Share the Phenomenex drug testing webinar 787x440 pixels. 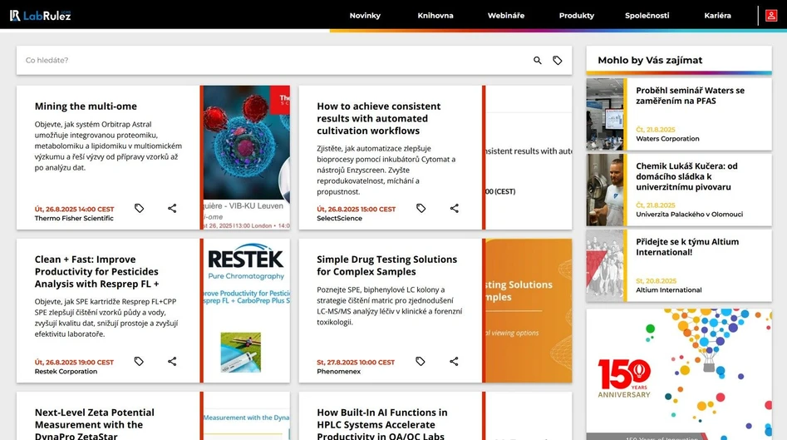tap(454, 361)
